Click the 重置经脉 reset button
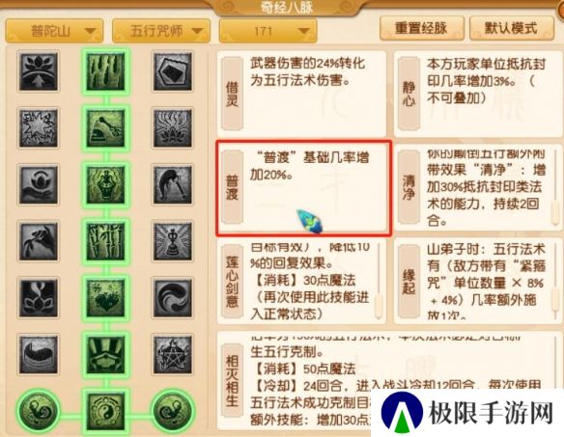Viewport: 564px width, 437px height. tap(422, 28)
